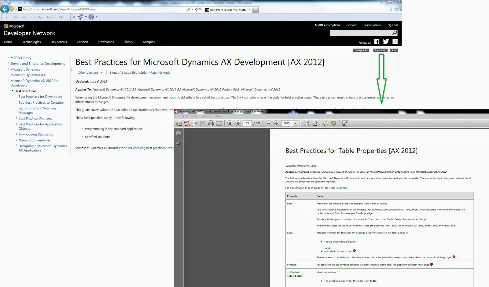Expand the Best Practice Overview node
The image size is (489, 287).
click(17, 118)
